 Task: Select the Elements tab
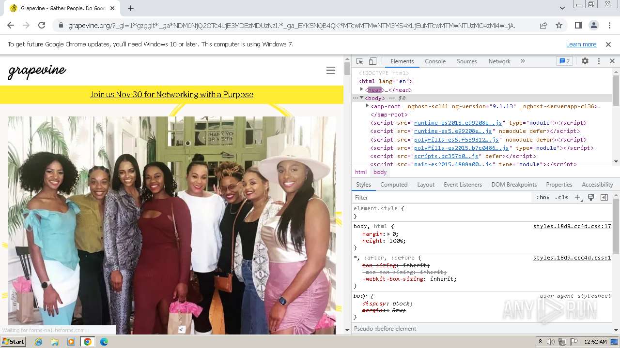click(x=402, y=61)
